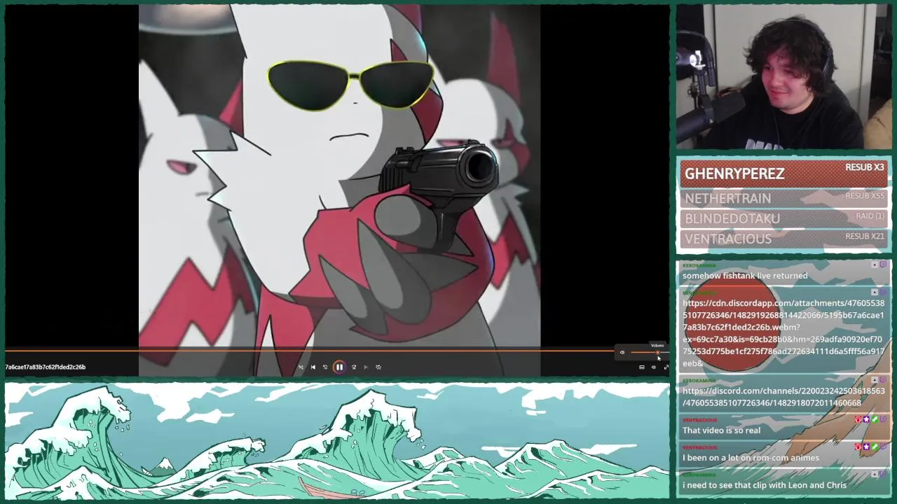Click Twitch icon on discord.com/channels message
Viewport: 897px width, 504px height.
coord(884,380)
